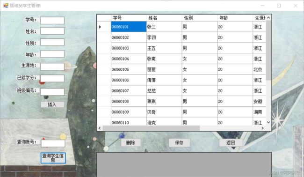Image resolution: width=304 pixels, height=177 pixels.
Task: Click the name cell 王五
Action: tap(164, 48)
